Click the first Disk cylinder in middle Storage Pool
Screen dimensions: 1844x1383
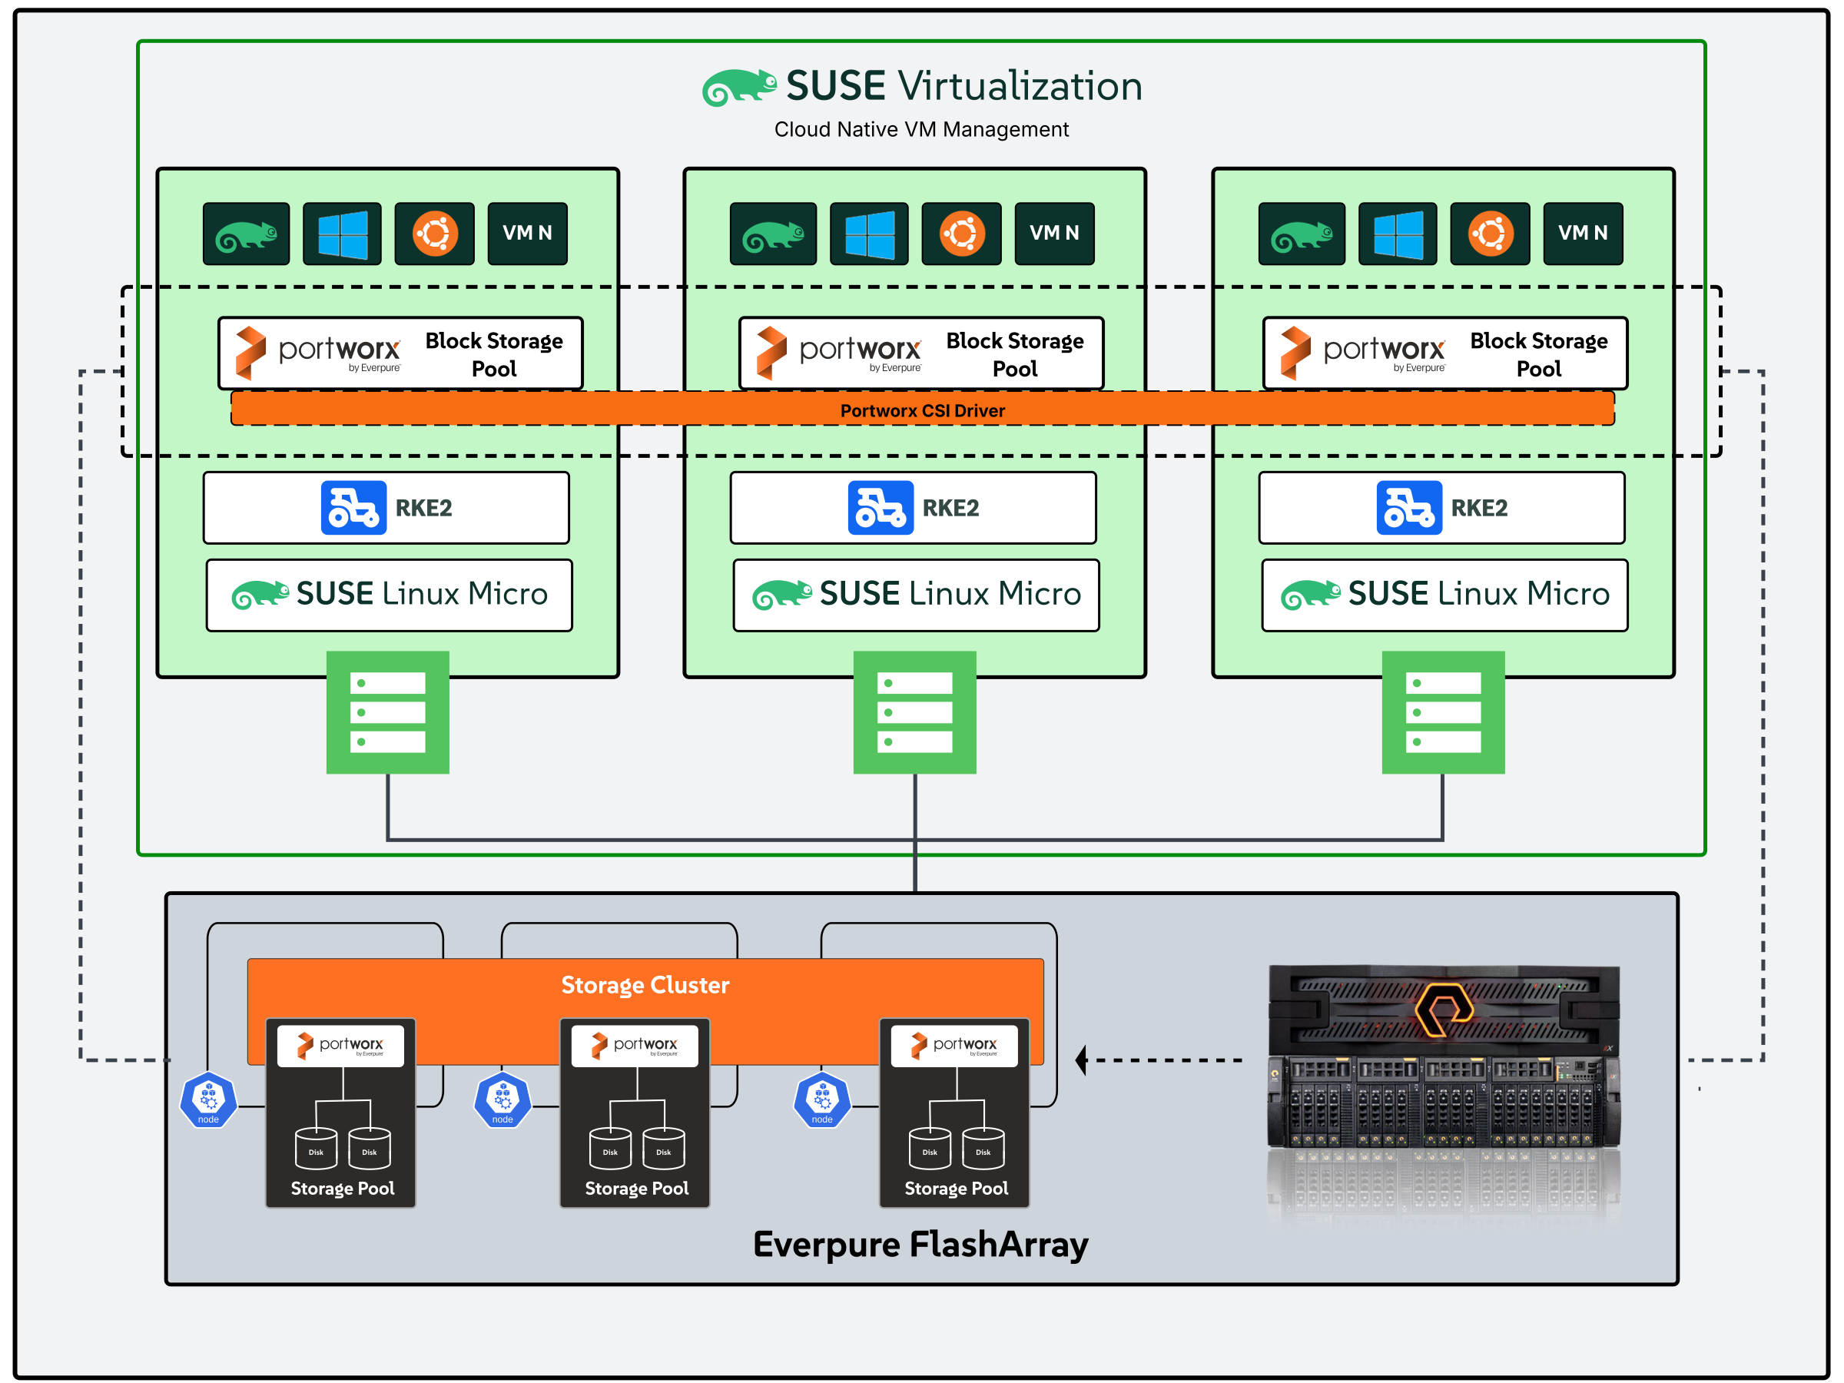click(610, 1148)
